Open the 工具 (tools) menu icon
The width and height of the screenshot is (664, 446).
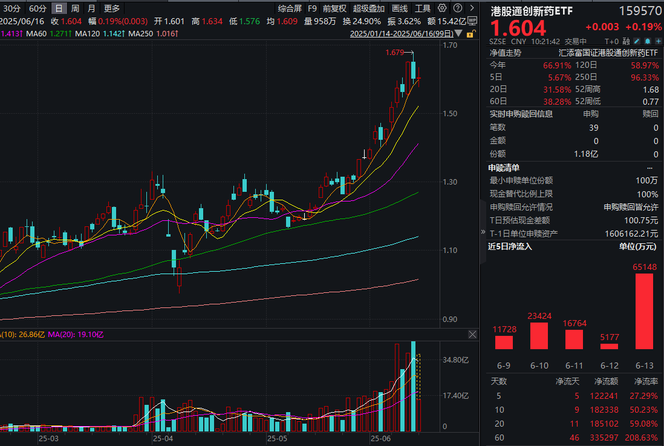click(423, 8)
